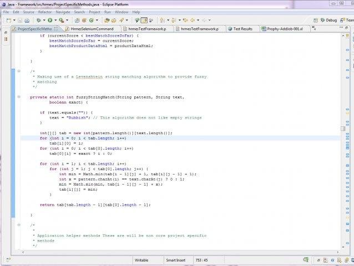Click the New Java Class icon

pos(92,21)
